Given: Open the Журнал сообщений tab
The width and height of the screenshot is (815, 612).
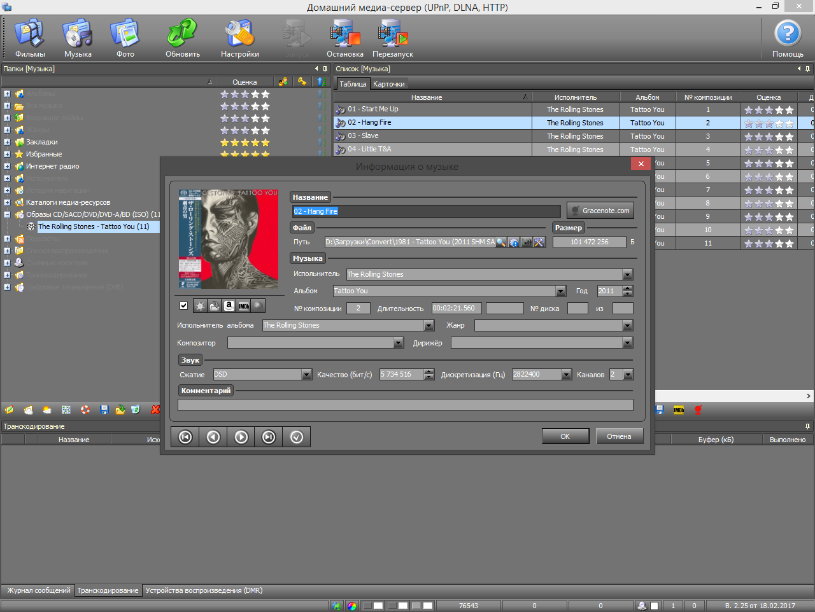Looking at the screenshot, I should pyautogui.click(x=38, y=590).
